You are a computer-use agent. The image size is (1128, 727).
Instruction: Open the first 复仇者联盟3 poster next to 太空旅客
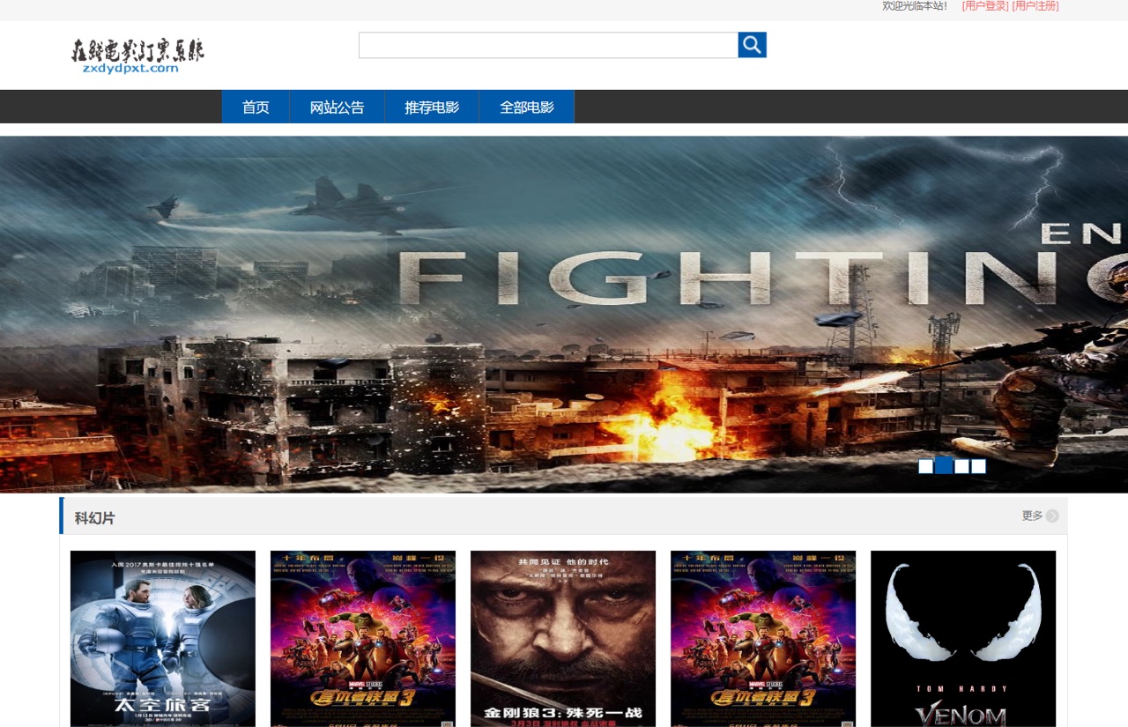pos(363,639)
